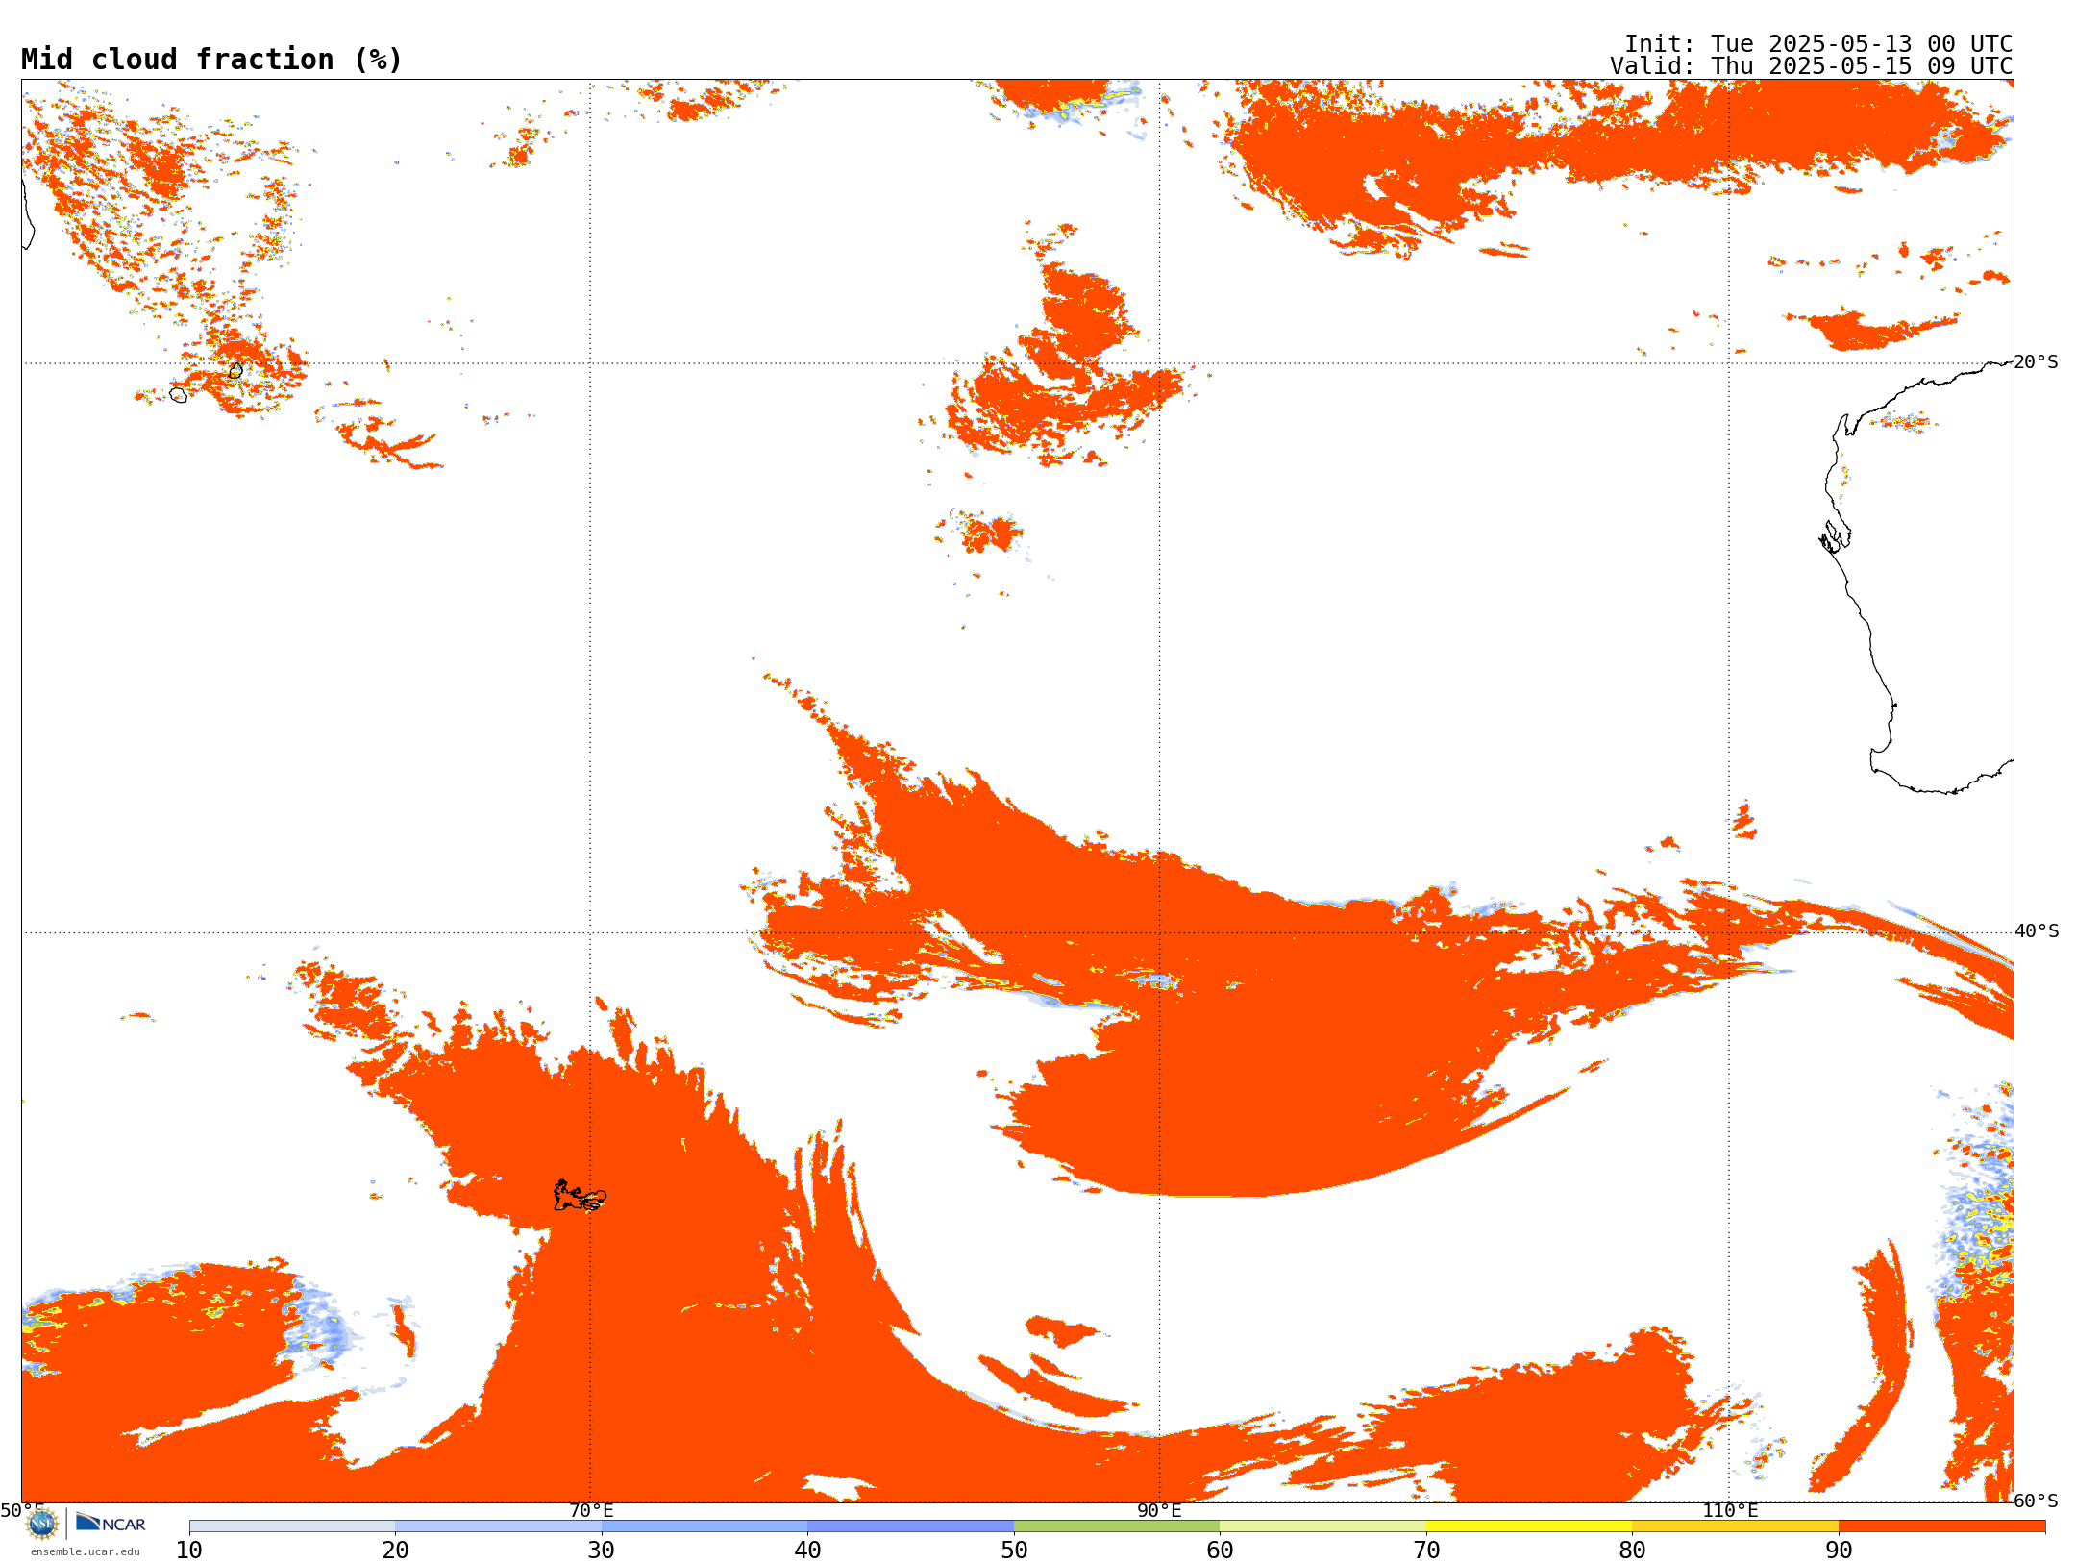This screenshot has width=2076, height=1563.
Task: Click the 40–50 periwinkle colorbar segment
Action: 910,1526
